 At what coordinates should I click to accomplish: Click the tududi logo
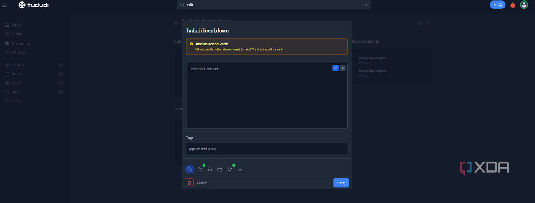coord(34,5)
